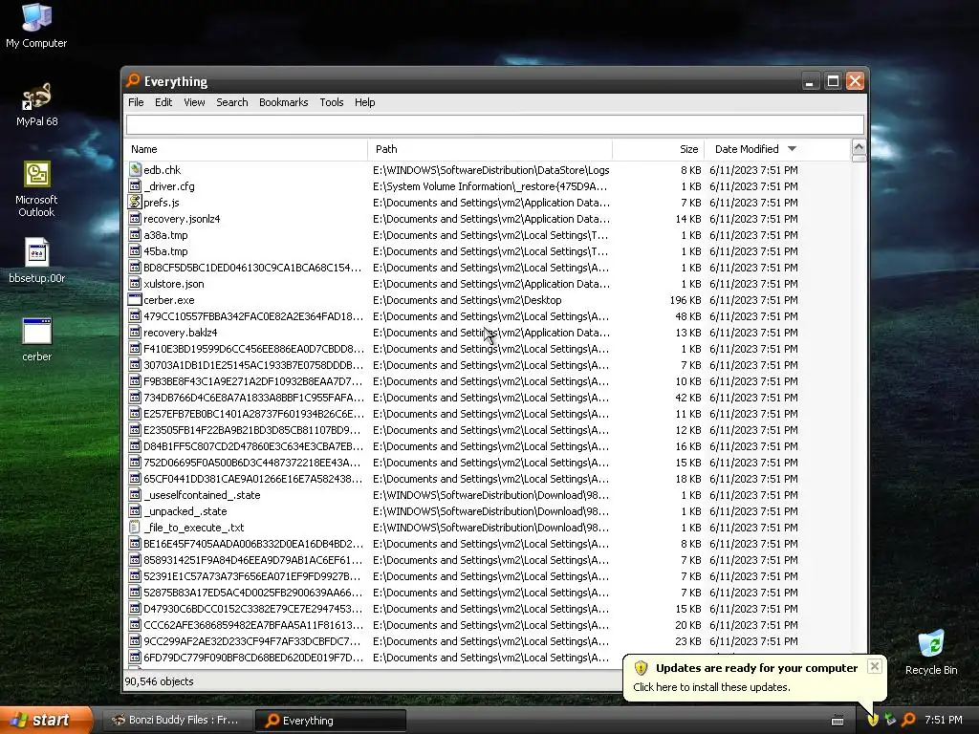
Task: Select cerber icon on desktop
Action: click(x=36, y=340)
